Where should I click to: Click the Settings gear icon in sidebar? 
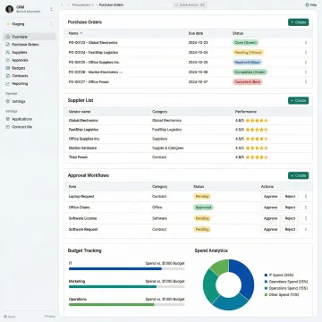8,101
